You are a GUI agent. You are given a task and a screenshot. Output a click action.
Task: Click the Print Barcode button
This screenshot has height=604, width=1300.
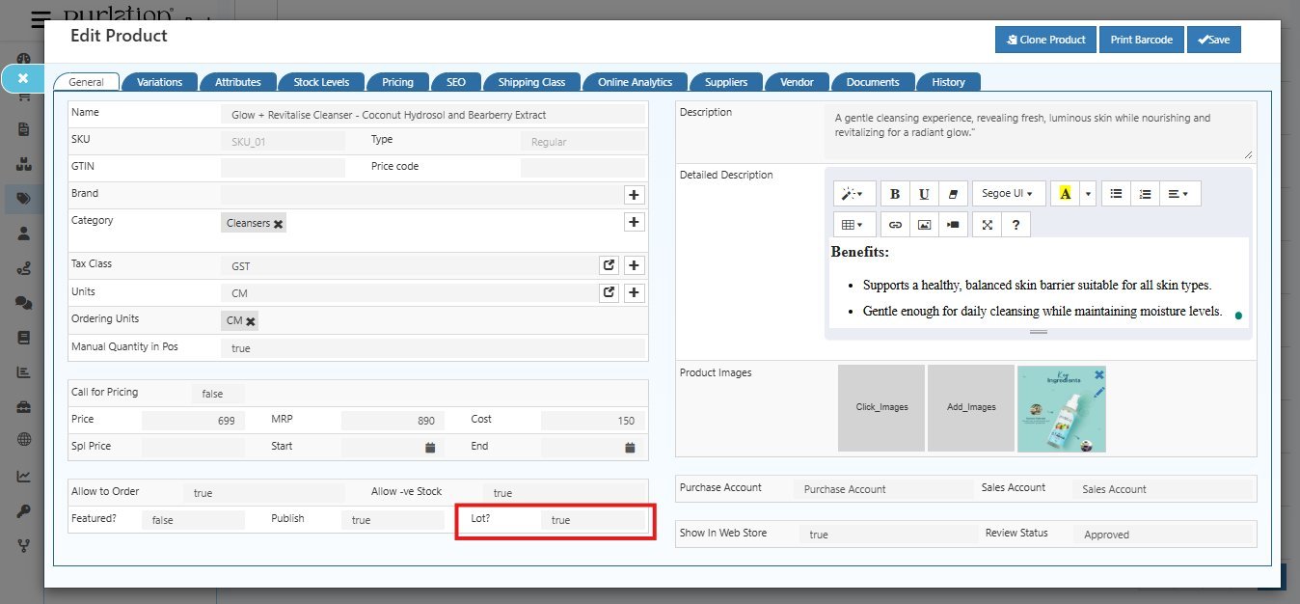[x=1141, y=40]
